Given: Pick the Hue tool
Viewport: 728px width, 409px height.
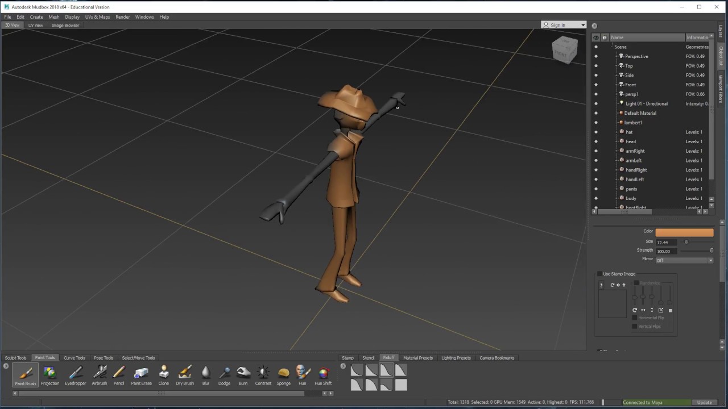Looking at the screenshot, I should (302, 375).
